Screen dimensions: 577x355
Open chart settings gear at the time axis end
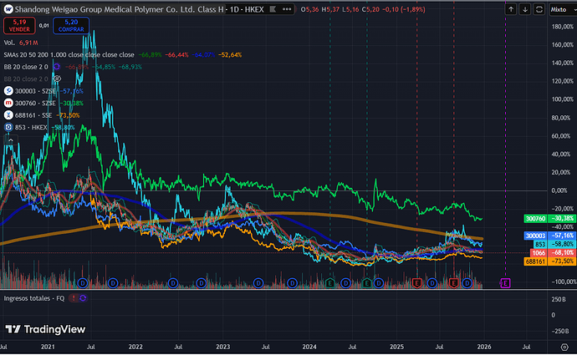[x=564, y=347]
